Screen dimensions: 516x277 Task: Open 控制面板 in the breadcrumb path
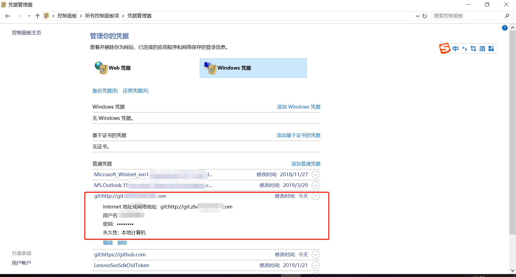tap(67, 16)
